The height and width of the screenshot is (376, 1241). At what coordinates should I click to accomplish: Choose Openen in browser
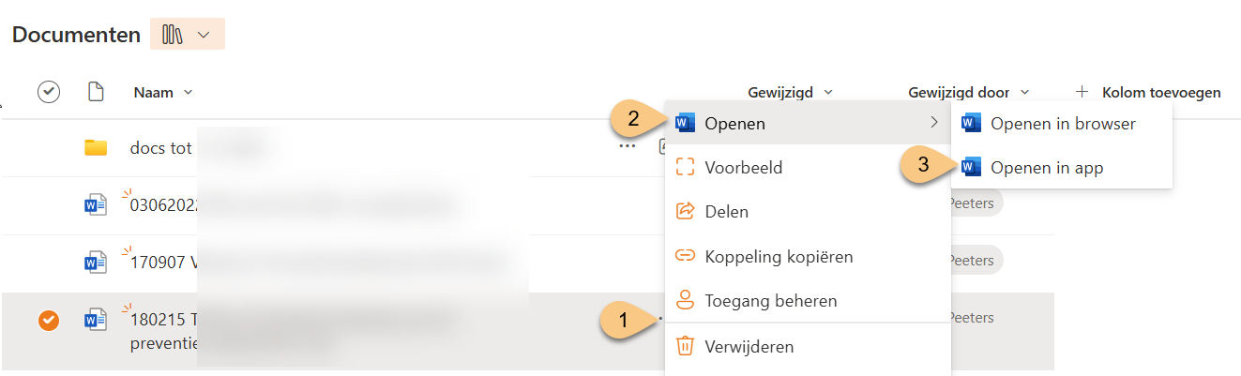(1062, 123)
